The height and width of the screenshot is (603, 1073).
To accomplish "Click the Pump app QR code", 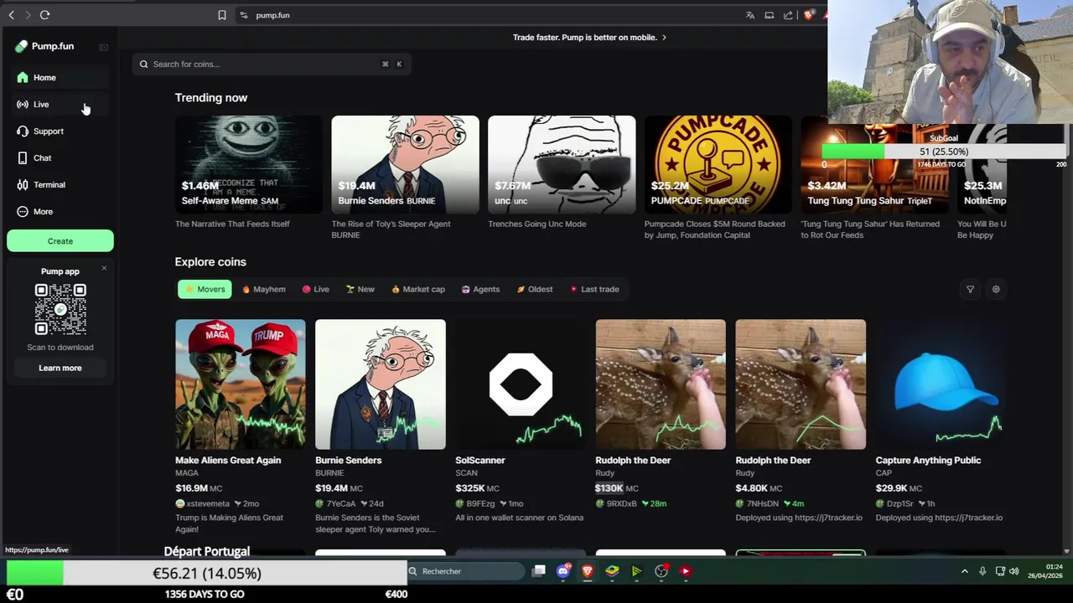I will [x=60, y=309].
